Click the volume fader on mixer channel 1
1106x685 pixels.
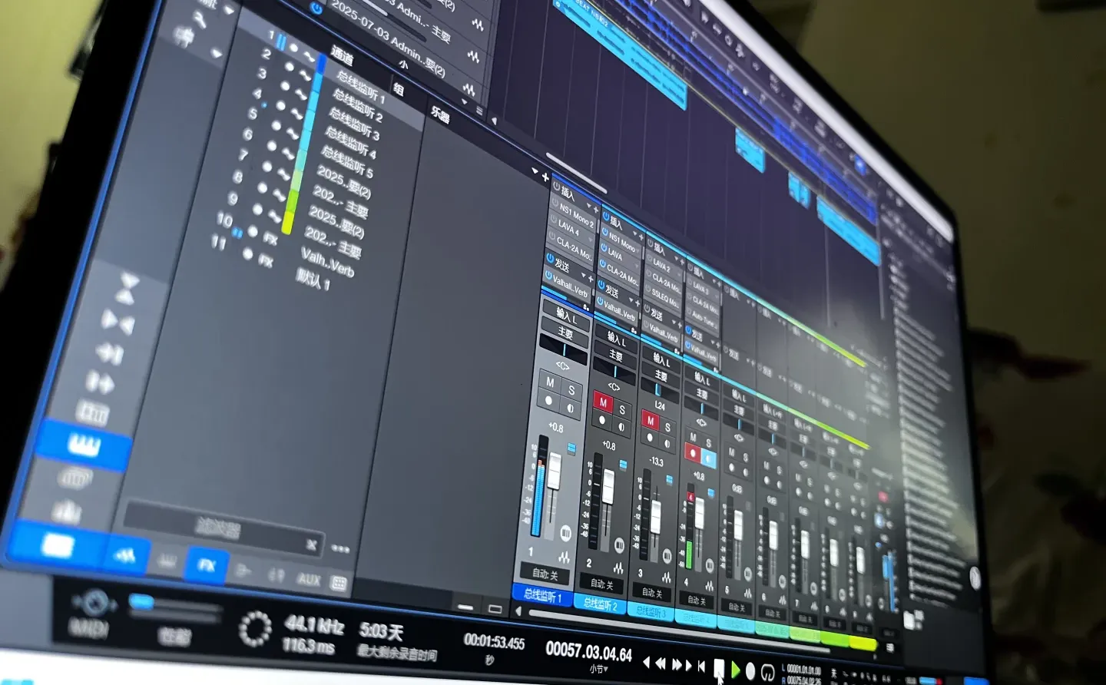[x=554, y=470]
